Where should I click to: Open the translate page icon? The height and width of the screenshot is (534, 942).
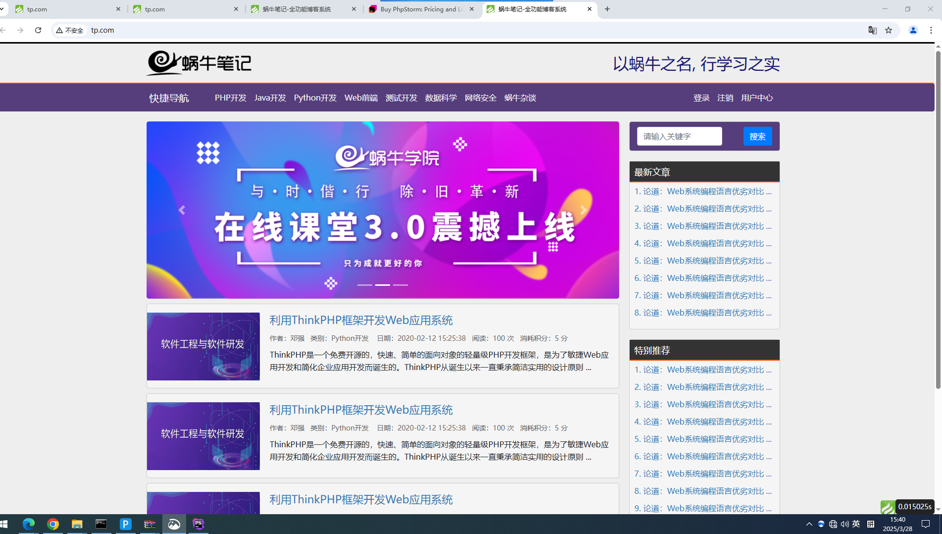coord(872,30)
